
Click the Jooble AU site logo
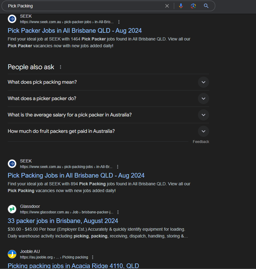(12, 254)
